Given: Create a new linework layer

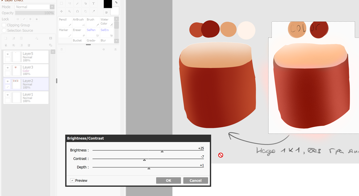Looking at the screenshot, I should 14,38.
